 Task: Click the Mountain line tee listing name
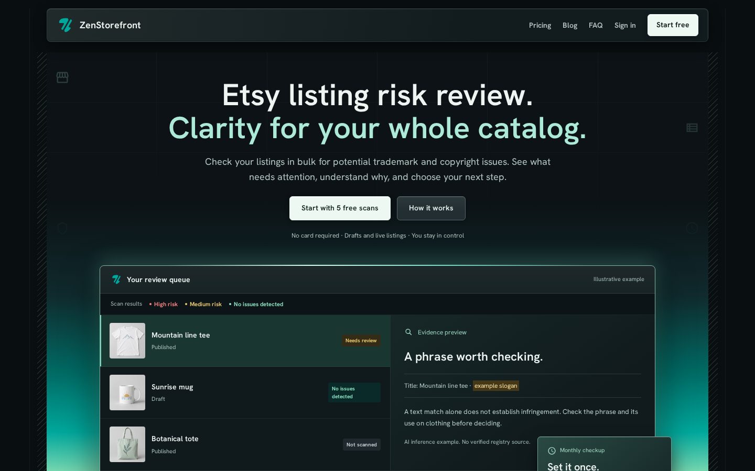[x=181, y=335]
